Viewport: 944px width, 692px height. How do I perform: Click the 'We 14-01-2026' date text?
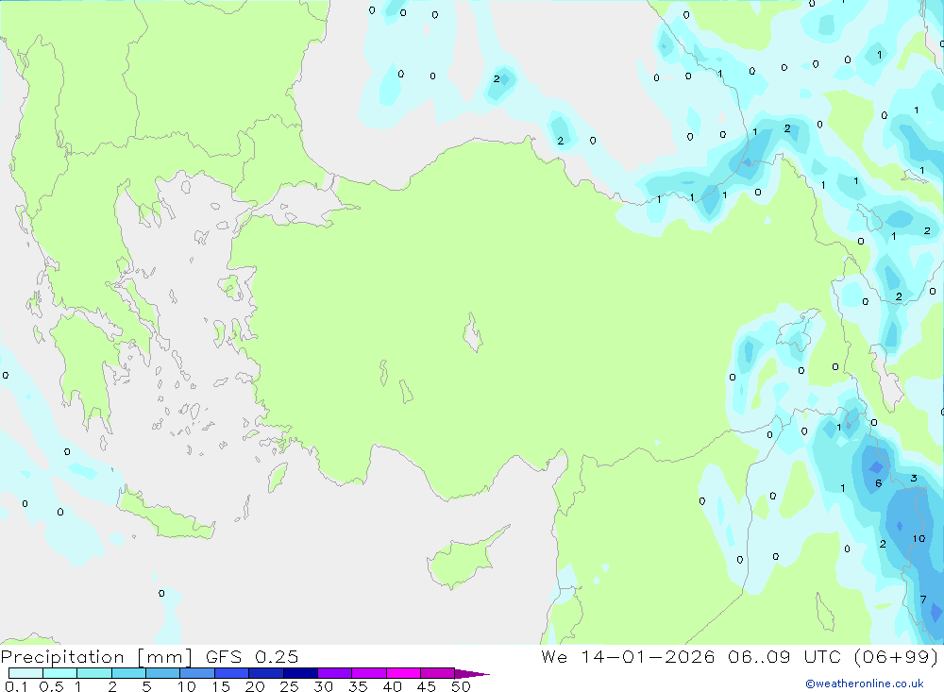[x=628, y=657]
